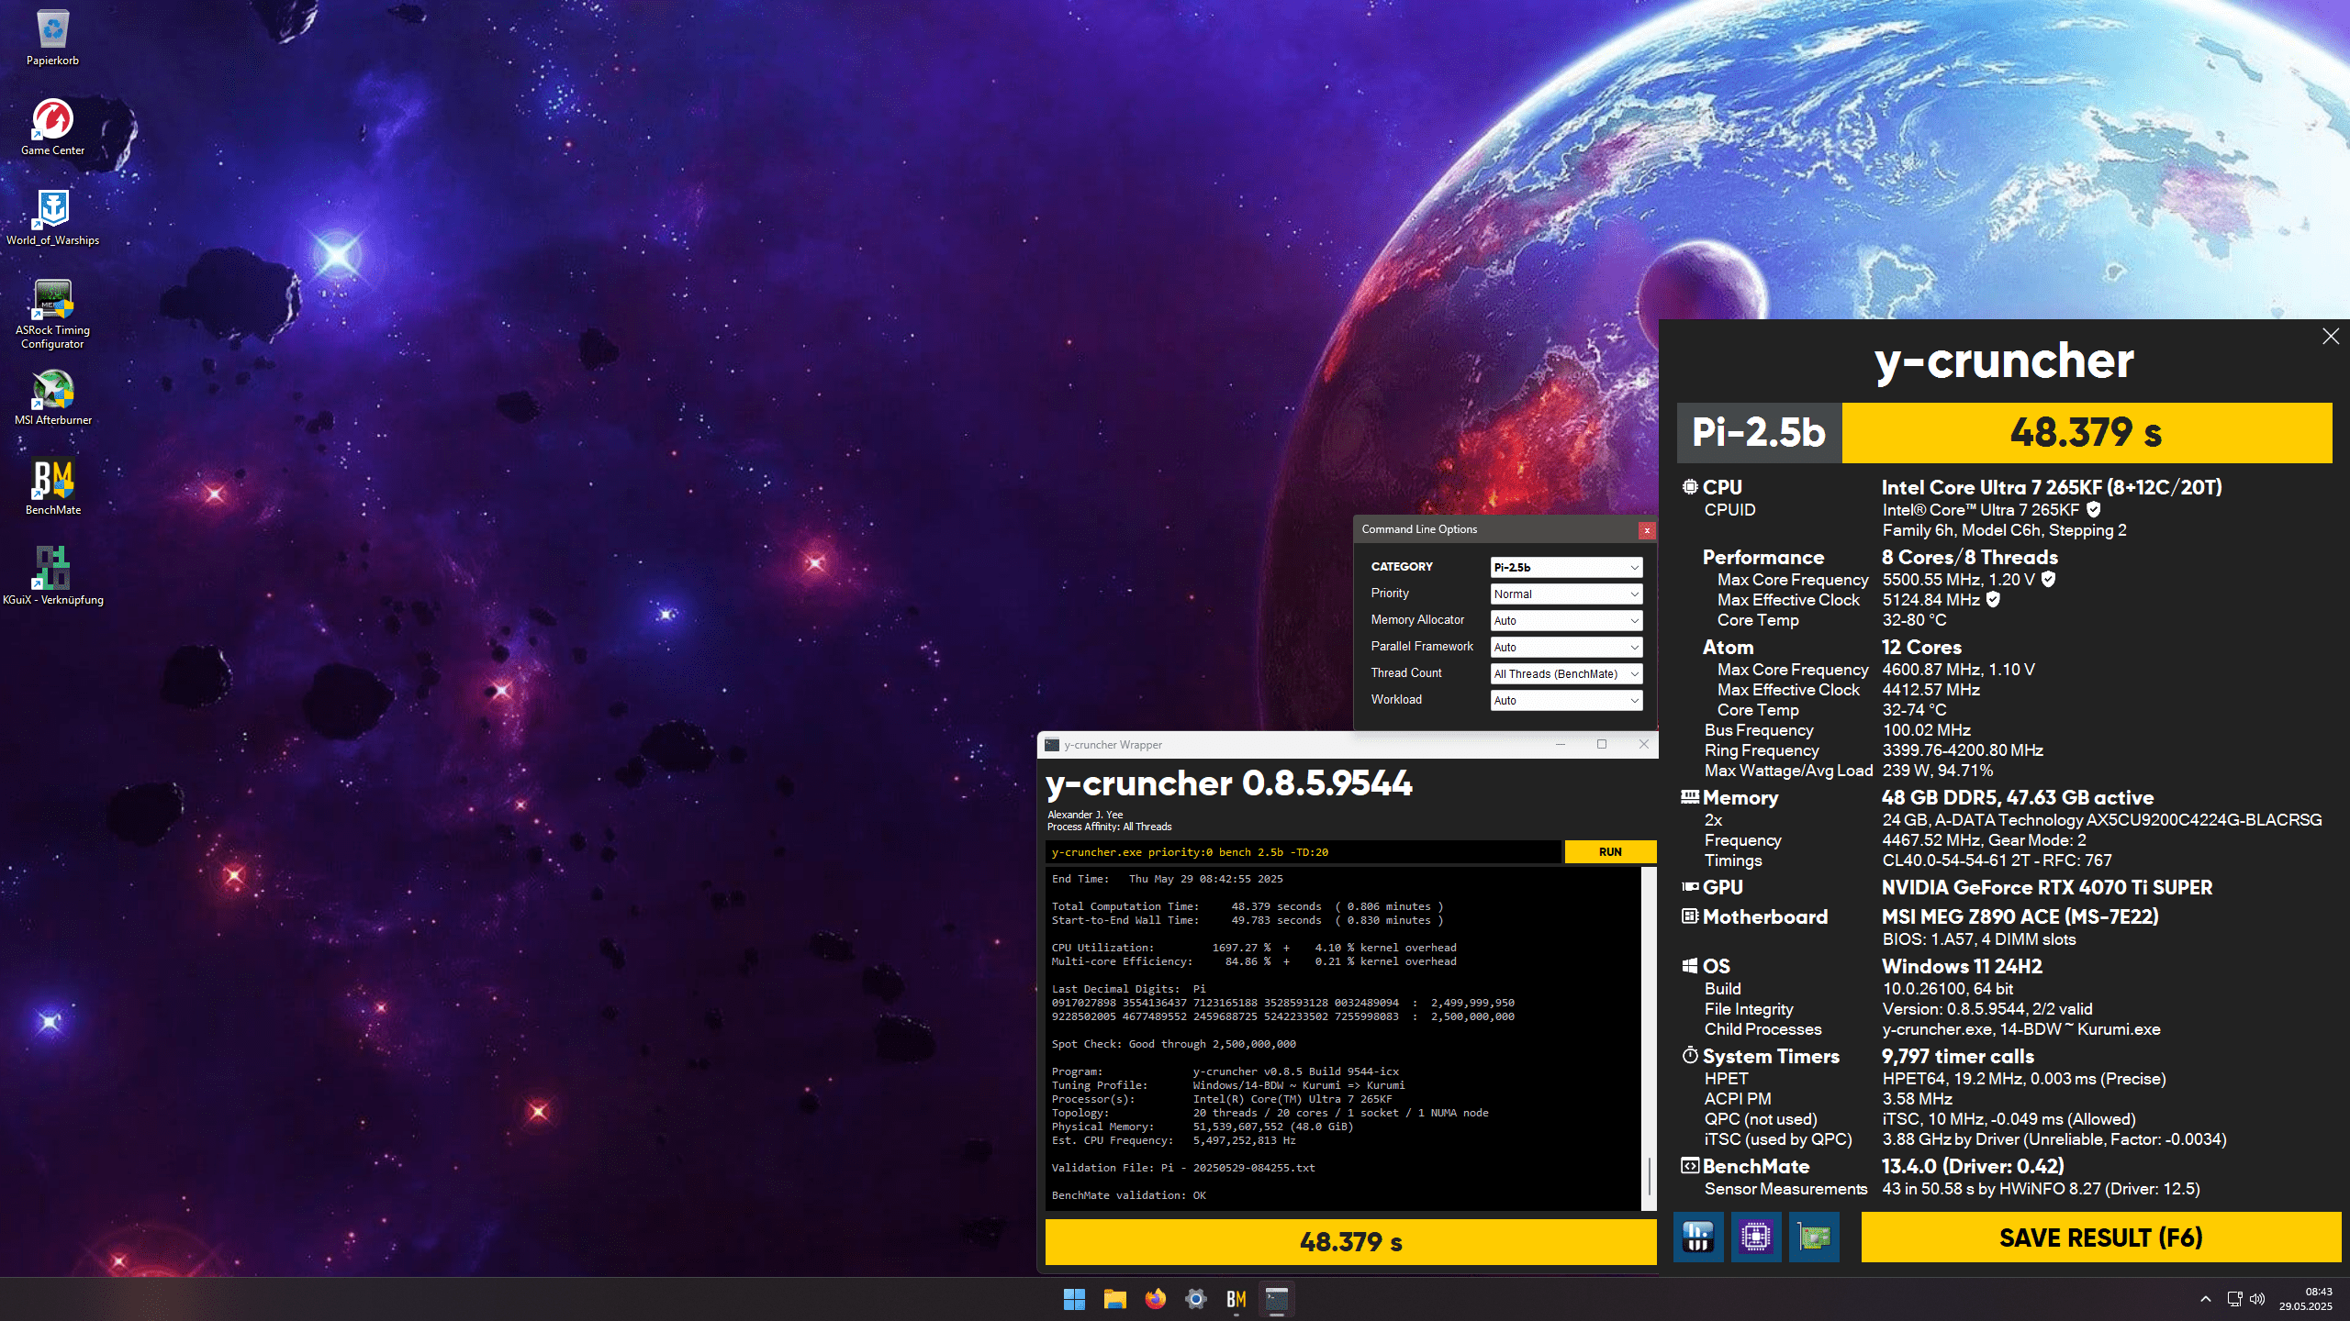This screenshot has height=1321, width=2350.
Task: Click the yellow RUN button
Action: pos(1609,851)
